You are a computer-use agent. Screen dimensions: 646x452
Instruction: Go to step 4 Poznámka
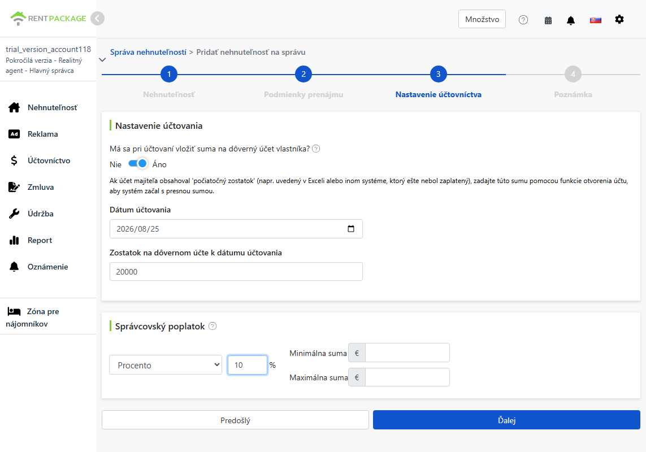(x=573, y=74)
